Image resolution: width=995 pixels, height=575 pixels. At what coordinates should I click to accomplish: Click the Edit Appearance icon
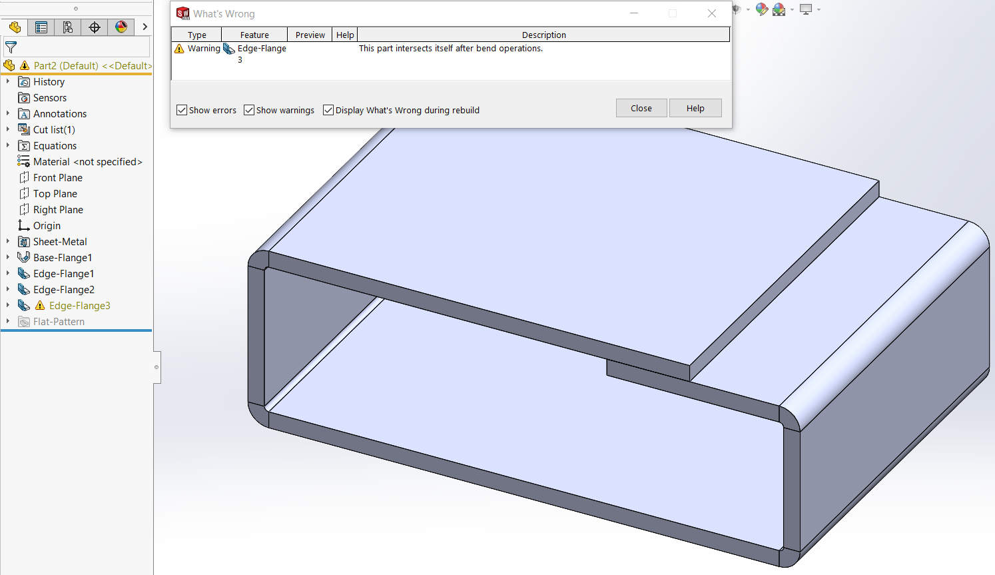761,9
